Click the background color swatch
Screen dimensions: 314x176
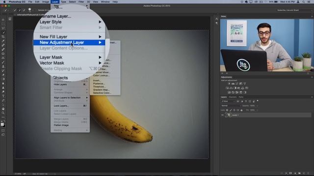coord(4,126)
